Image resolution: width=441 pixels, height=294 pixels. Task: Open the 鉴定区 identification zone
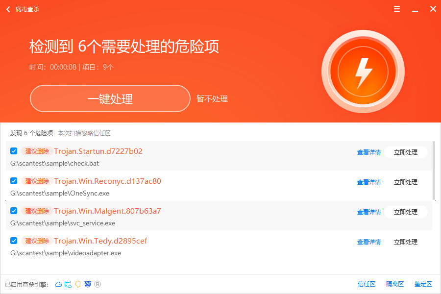[x=423, y=284]
